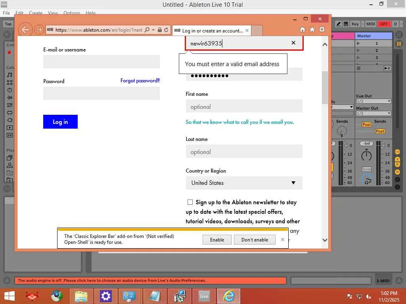
Task: Open browser favorites star
Action: (312, 29)
